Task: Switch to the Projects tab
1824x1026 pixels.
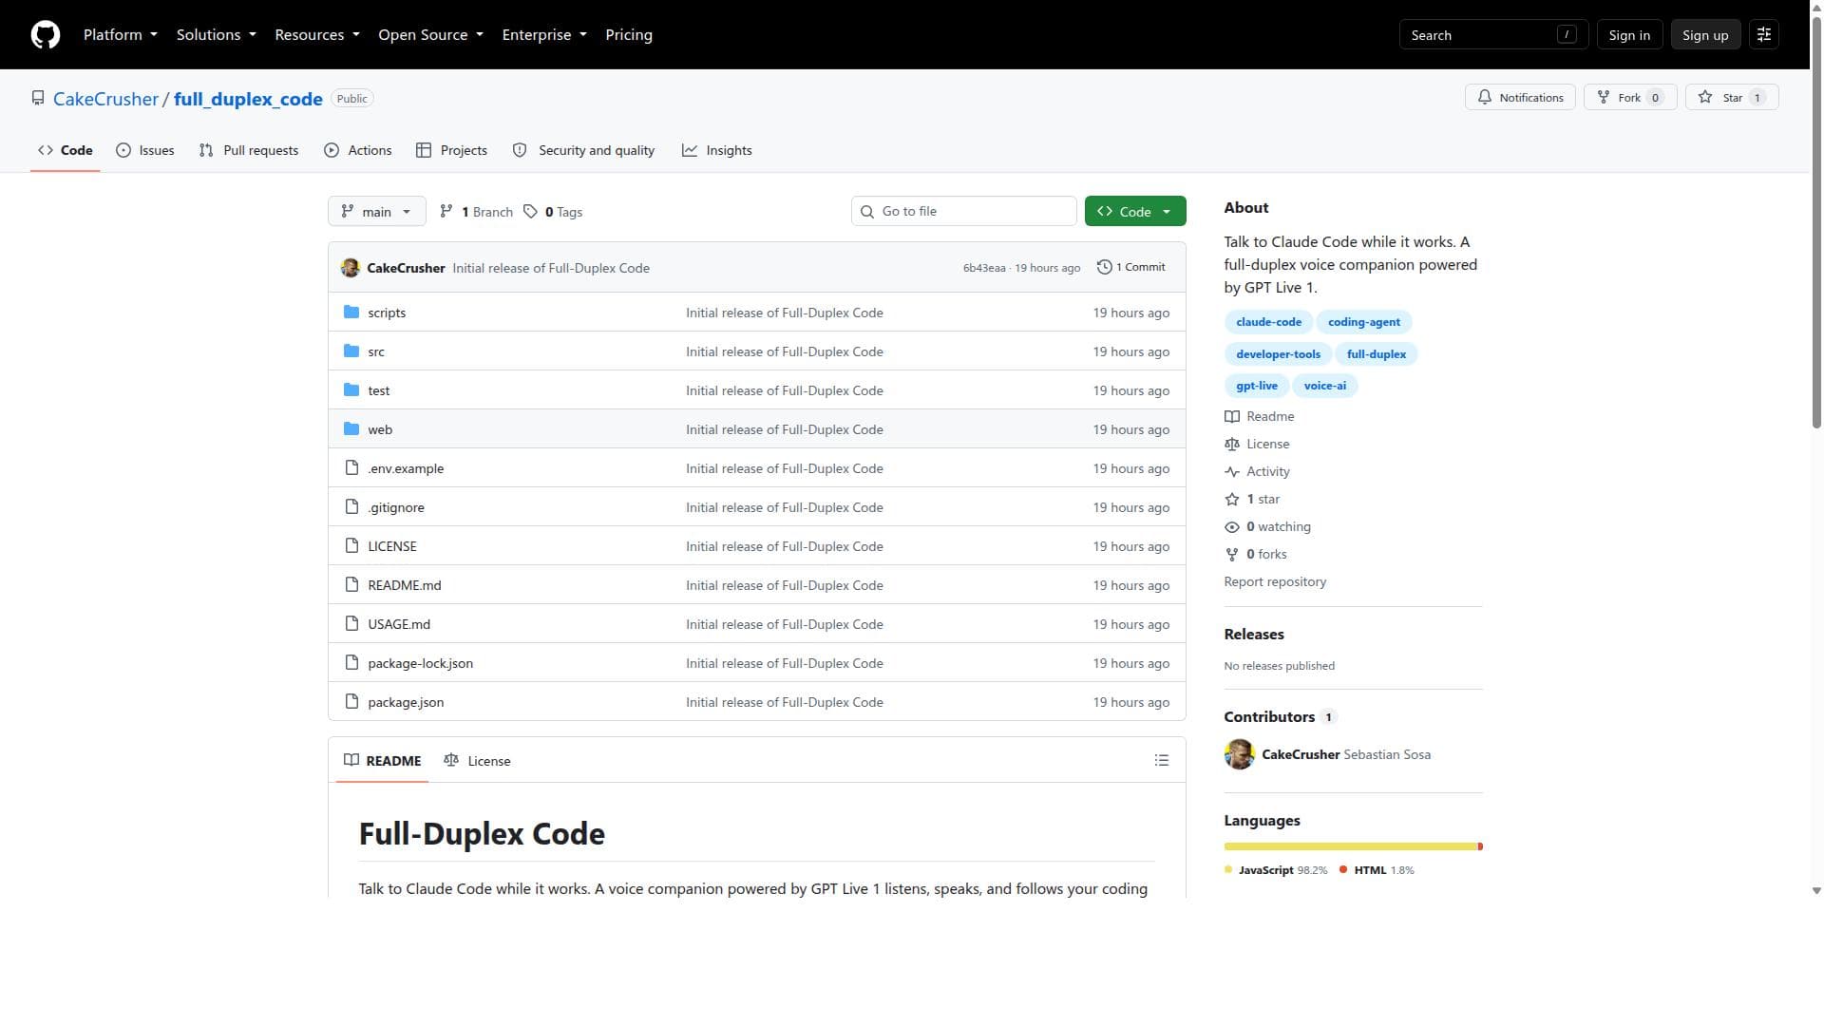Action: point(452,150)
